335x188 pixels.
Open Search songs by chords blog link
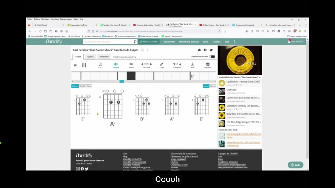point(244,136)
